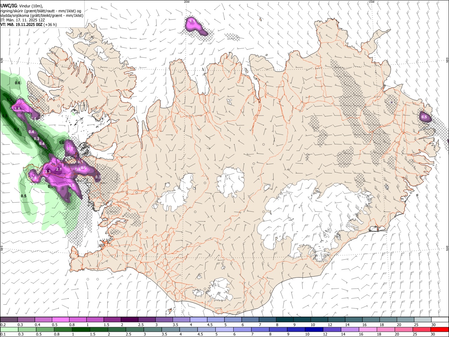
Task: Pick the bright pink swatch between 0.5 and 0.8, snow legend
Action: [x=60, y=320]
